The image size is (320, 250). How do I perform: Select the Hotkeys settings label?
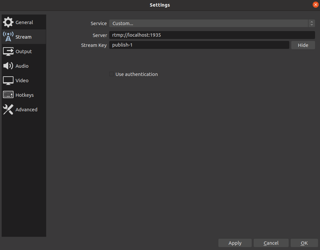coord(25,95)
